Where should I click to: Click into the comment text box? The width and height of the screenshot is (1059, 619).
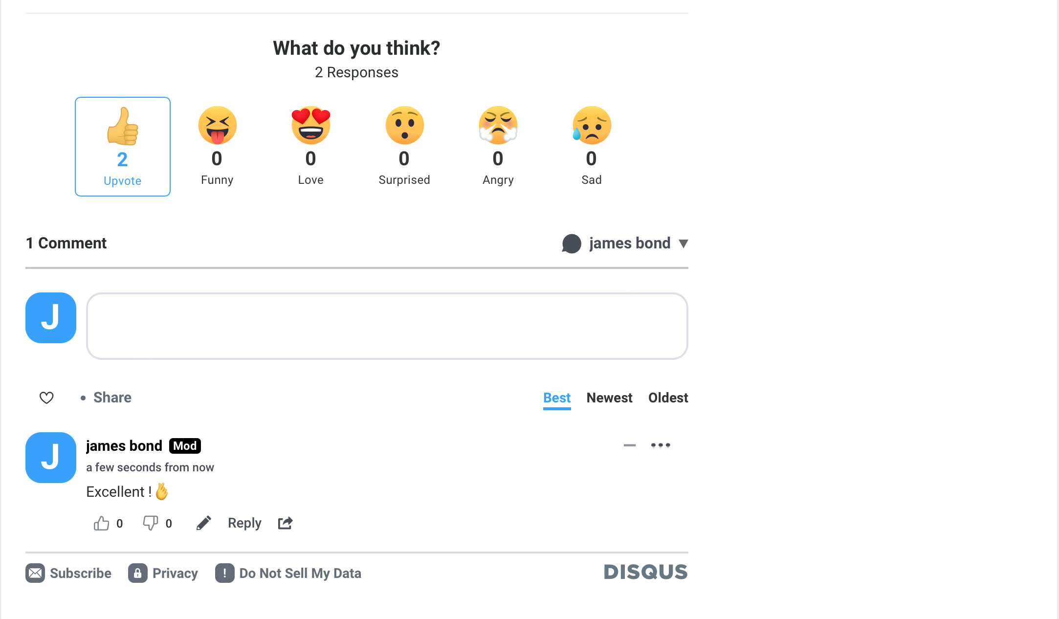(387, 326)
